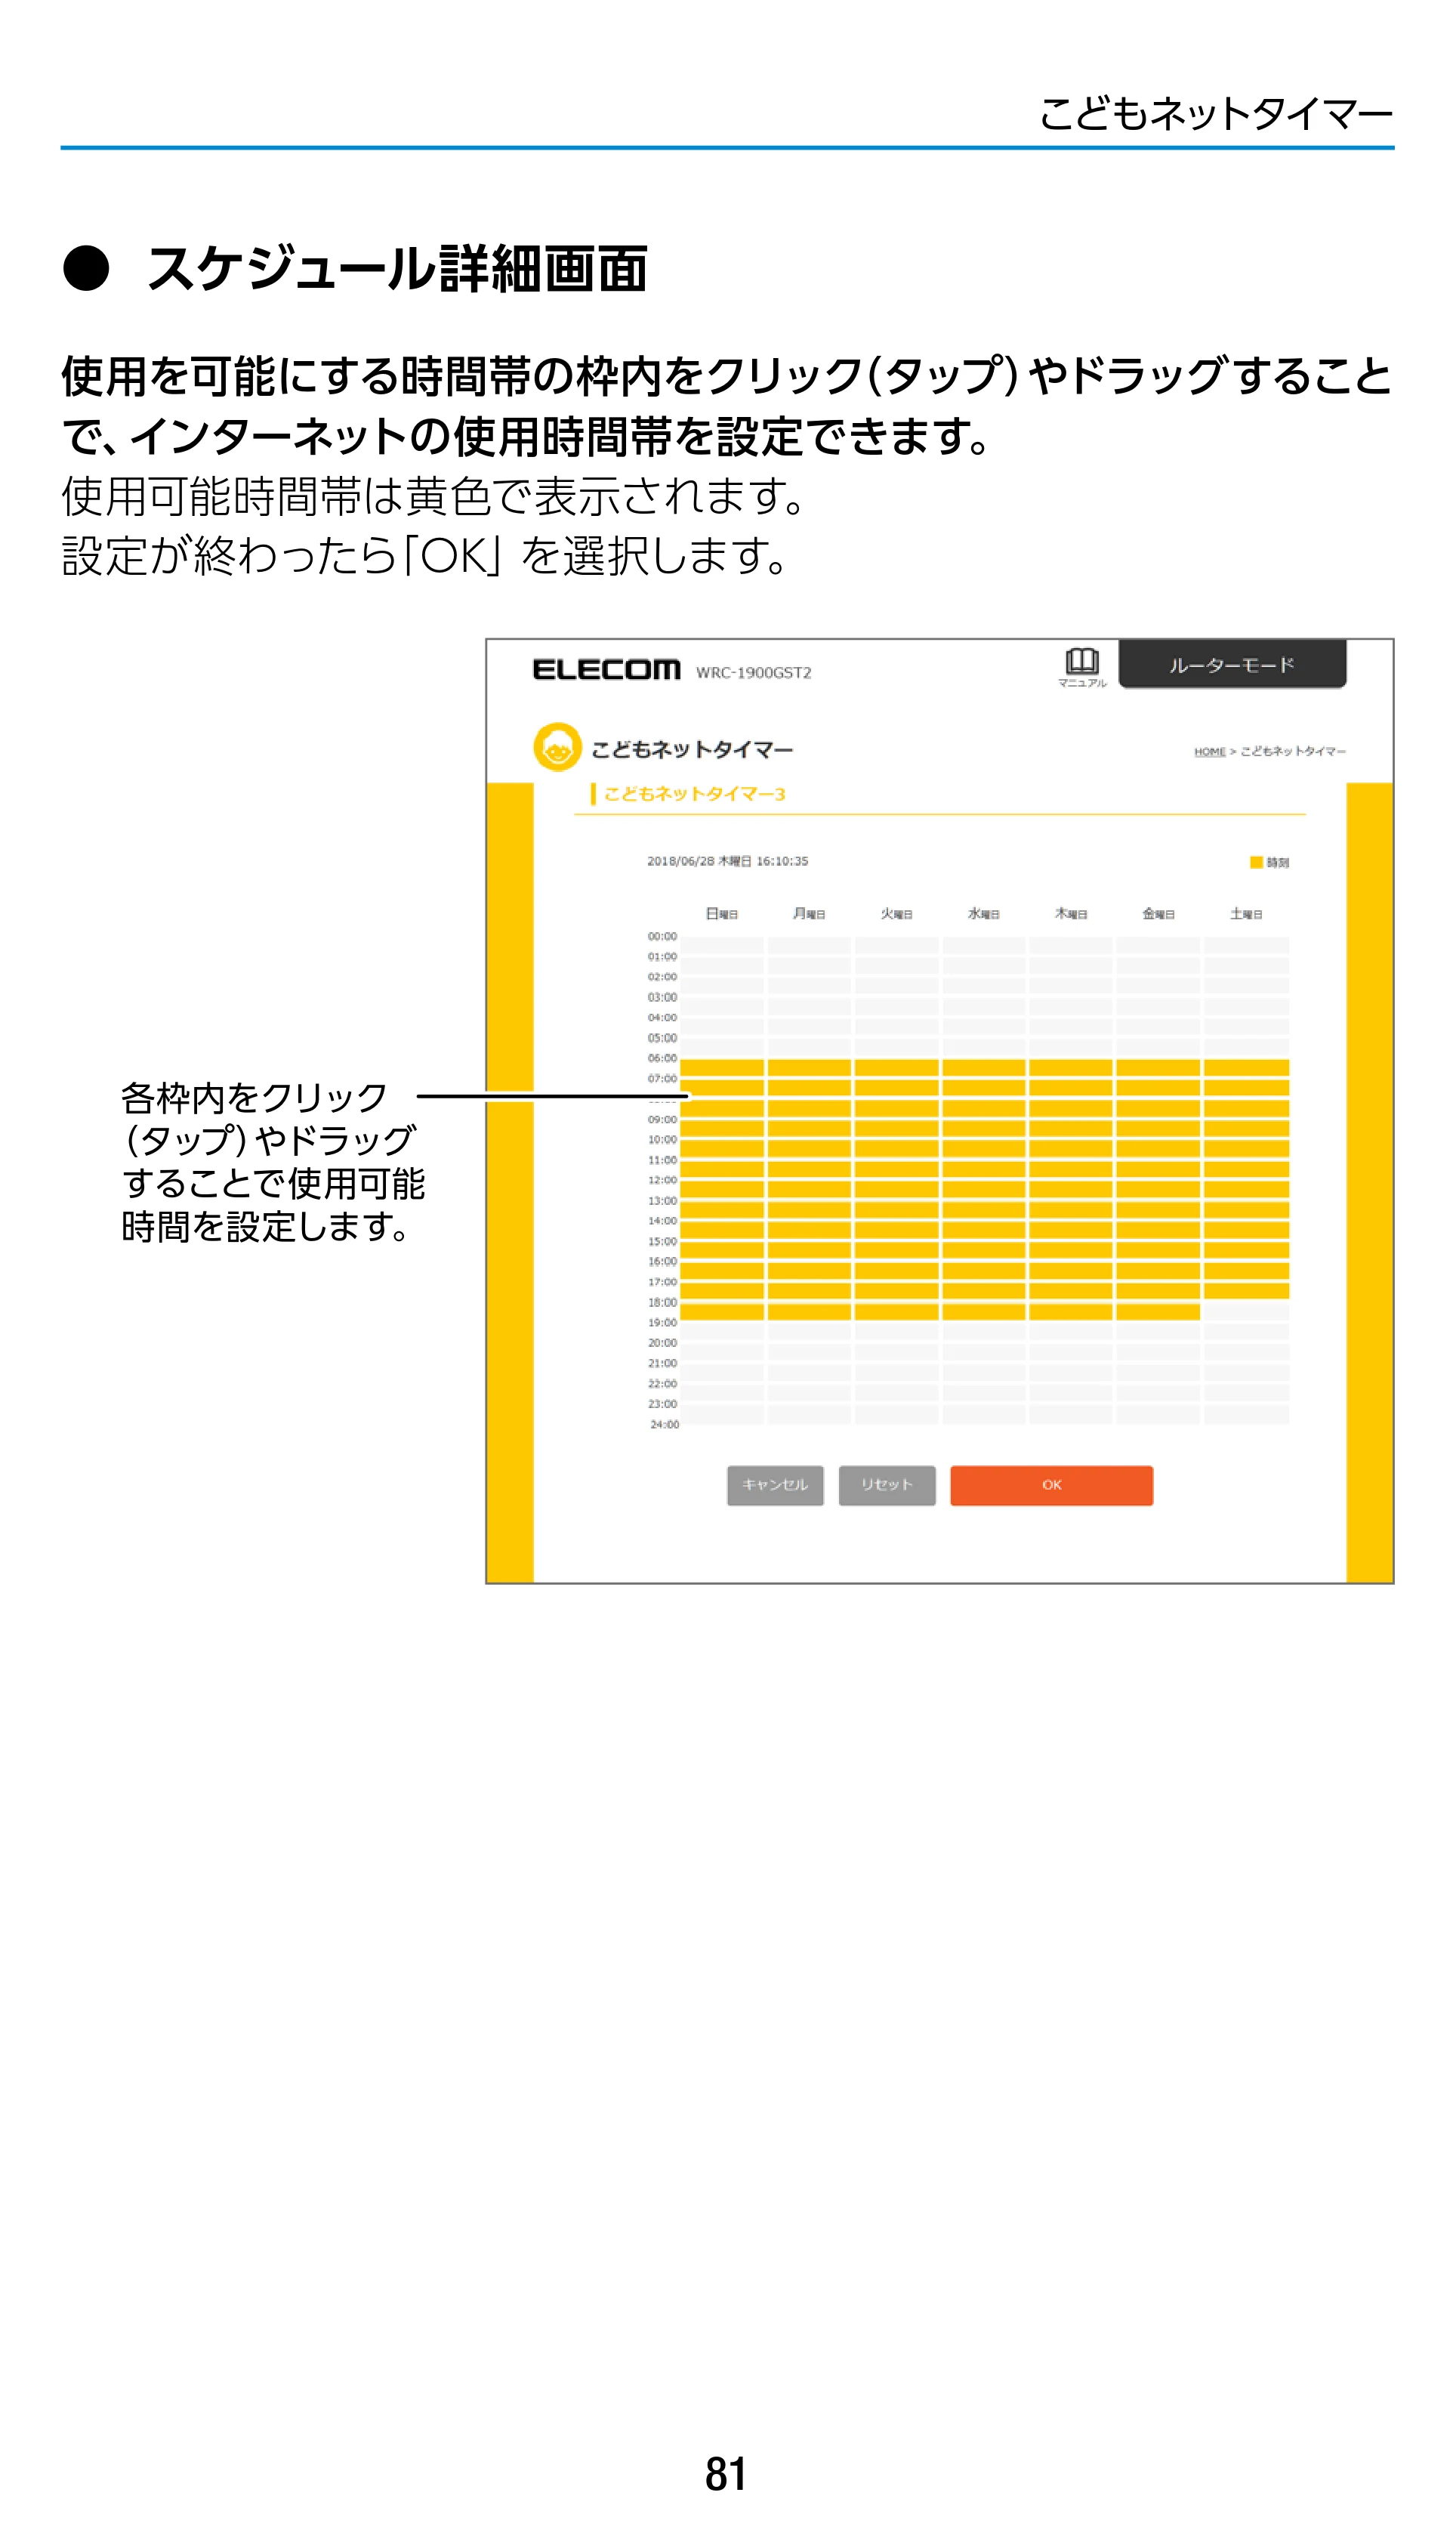This screenshot has width=1456, height=2548.
Task: Click the 月曜日 column header
Action: point(809,914)
